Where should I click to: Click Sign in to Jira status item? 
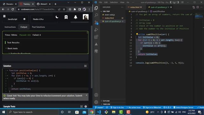click(x=117, y=108)
